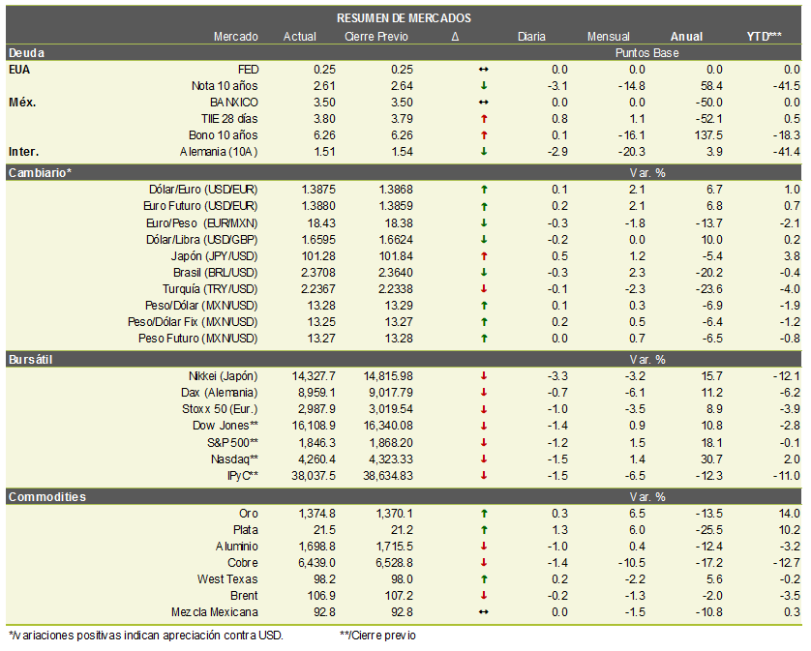Click the red down arrow for Brent

click(x=484, y=596)
